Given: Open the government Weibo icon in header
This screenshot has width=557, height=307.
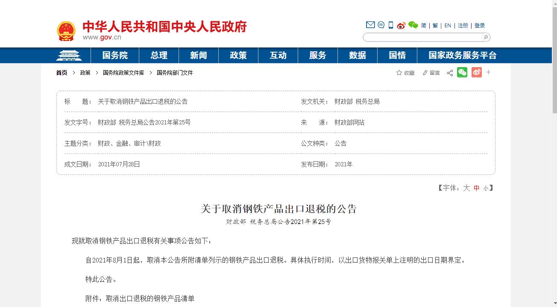Looking at the screenshot, I should click(x=401, y=25).
